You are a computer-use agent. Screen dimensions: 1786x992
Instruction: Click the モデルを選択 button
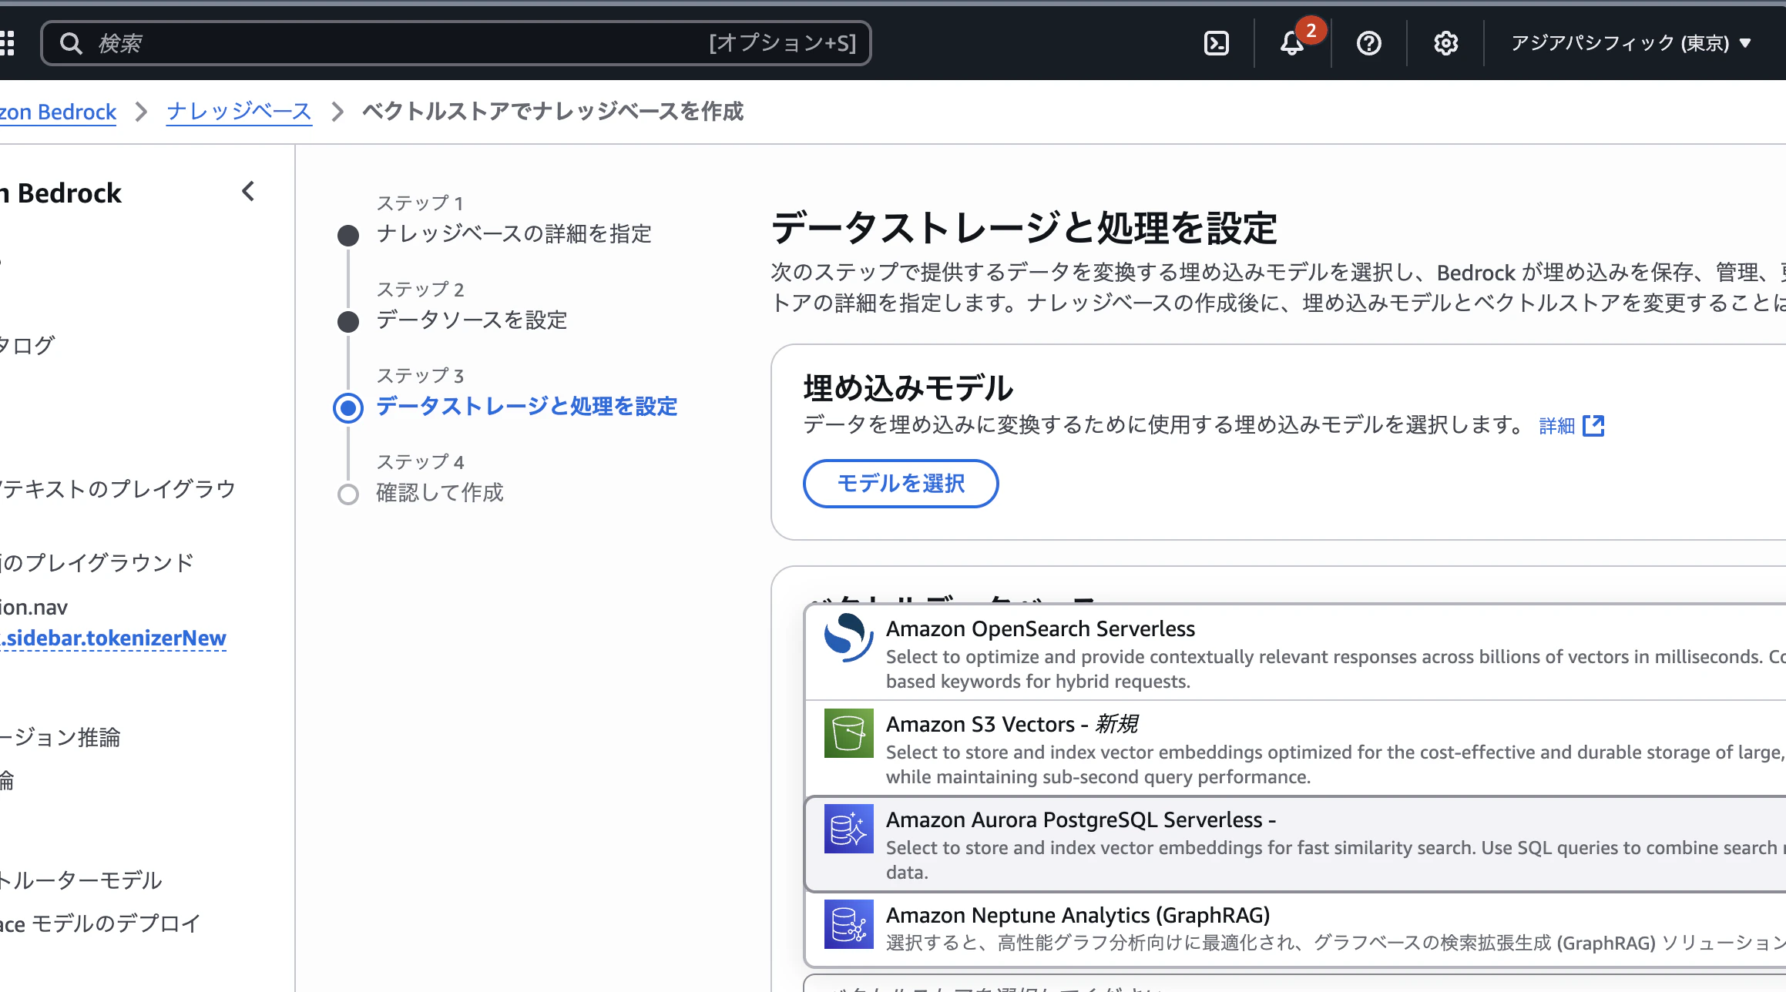pos(901,484)
